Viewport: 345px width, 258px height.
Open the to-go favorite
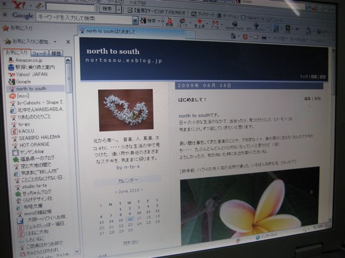click(24, 124)
